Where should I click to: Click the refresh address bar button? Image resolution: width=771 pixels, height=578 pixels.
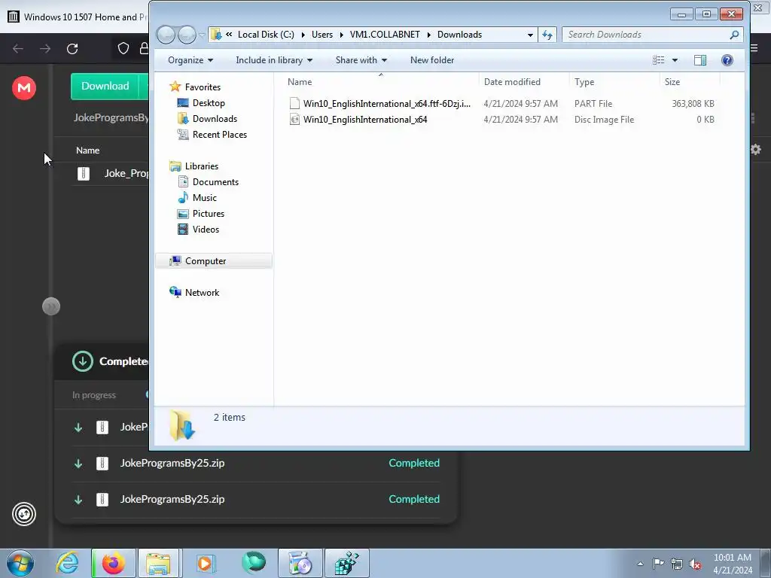547,35
